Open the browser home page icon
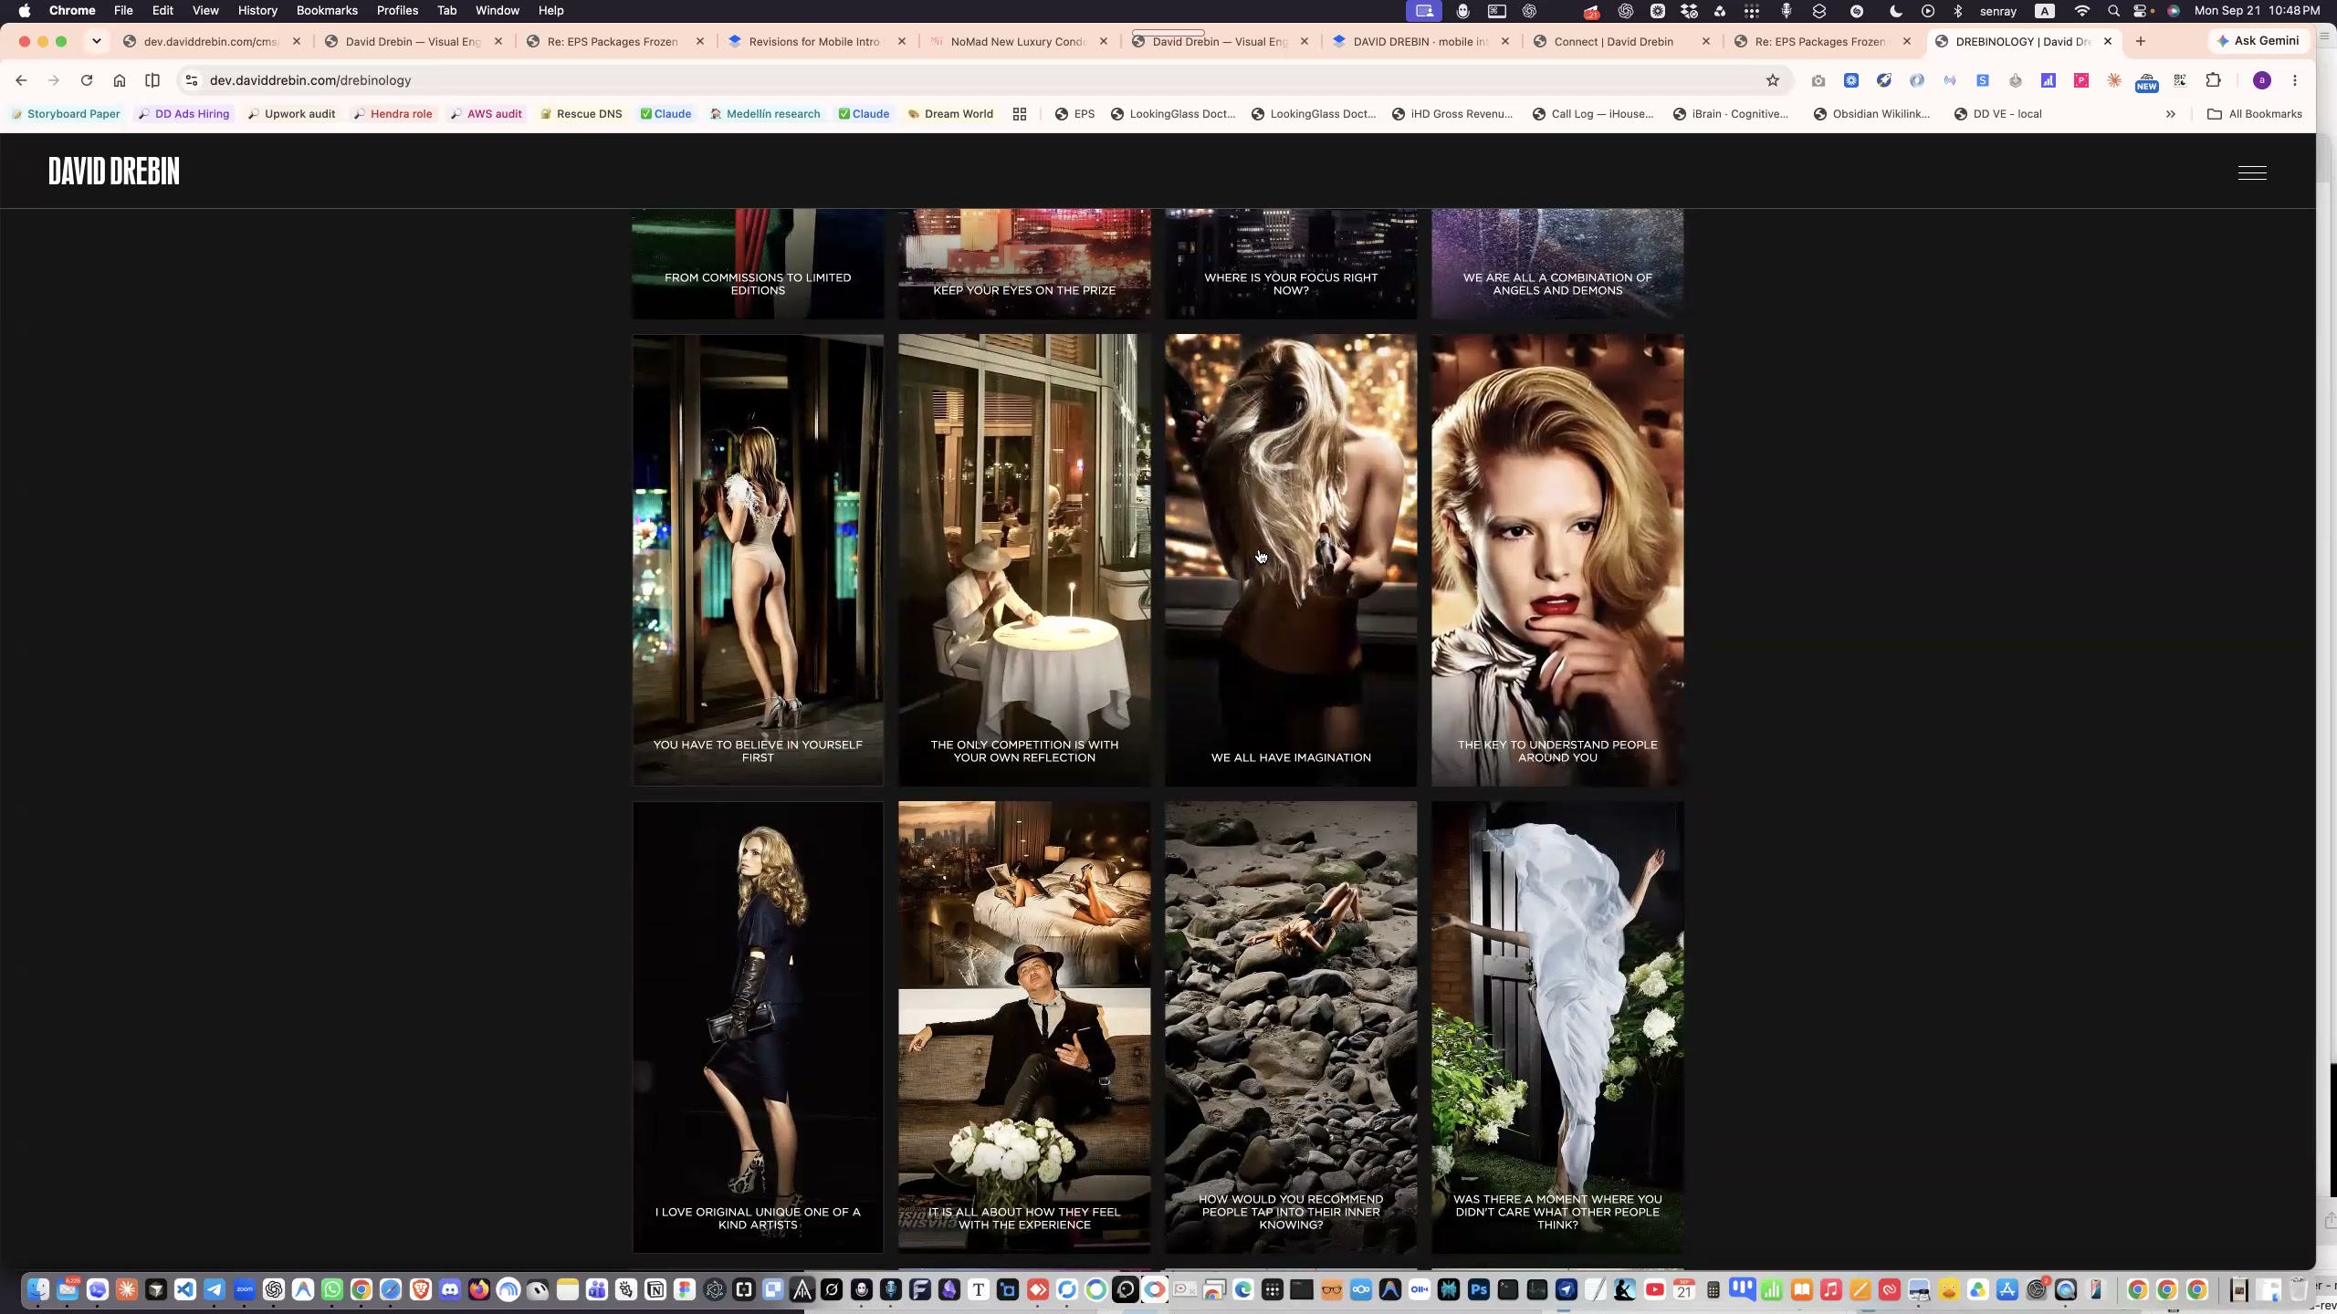The image size is (2337, 1314). click(120, 80)
